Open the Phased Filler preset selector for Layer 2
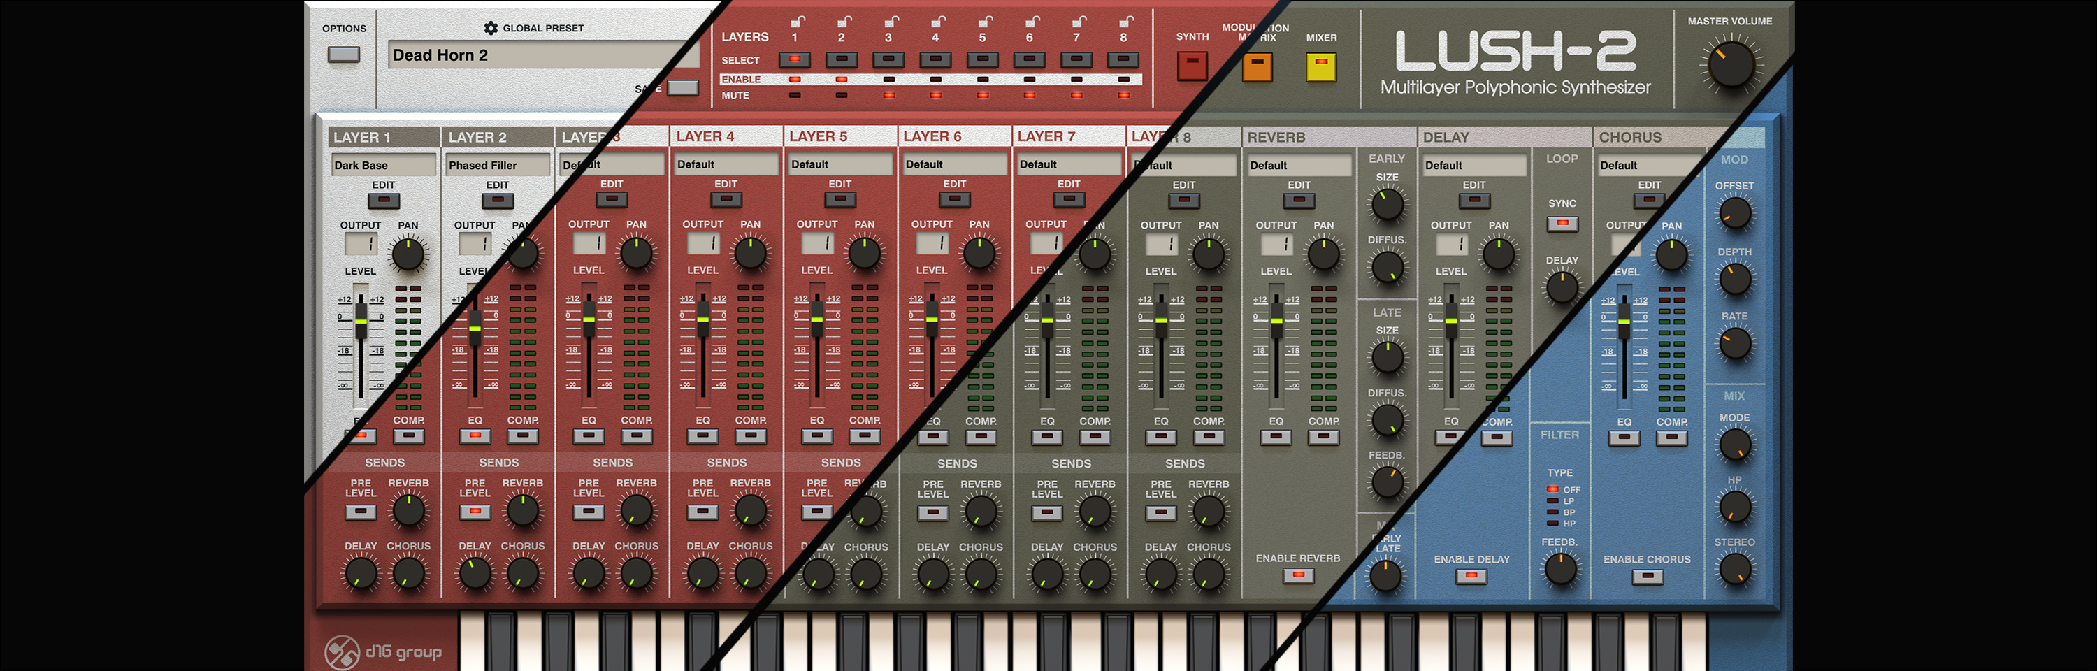The height and width of the screenshot is (671, 2097). 498,166
